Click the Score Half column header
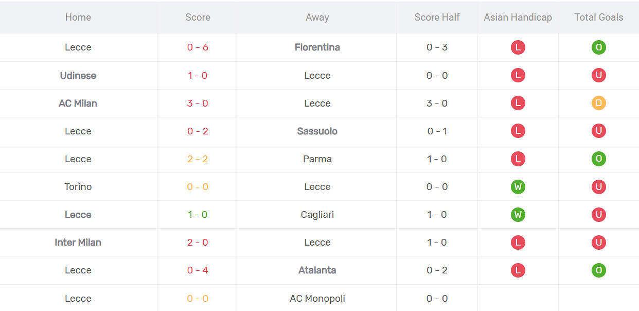This screenshot has height=311, width=639. [x=437, y=17]
